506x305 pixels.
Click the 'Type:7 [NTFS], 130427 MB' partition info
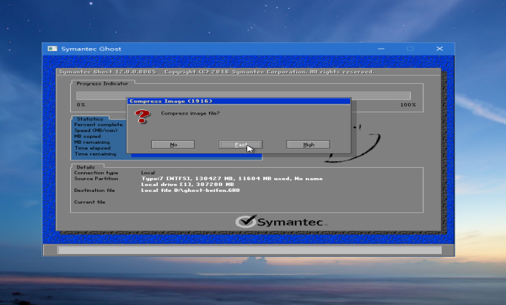tap(232, 179)
